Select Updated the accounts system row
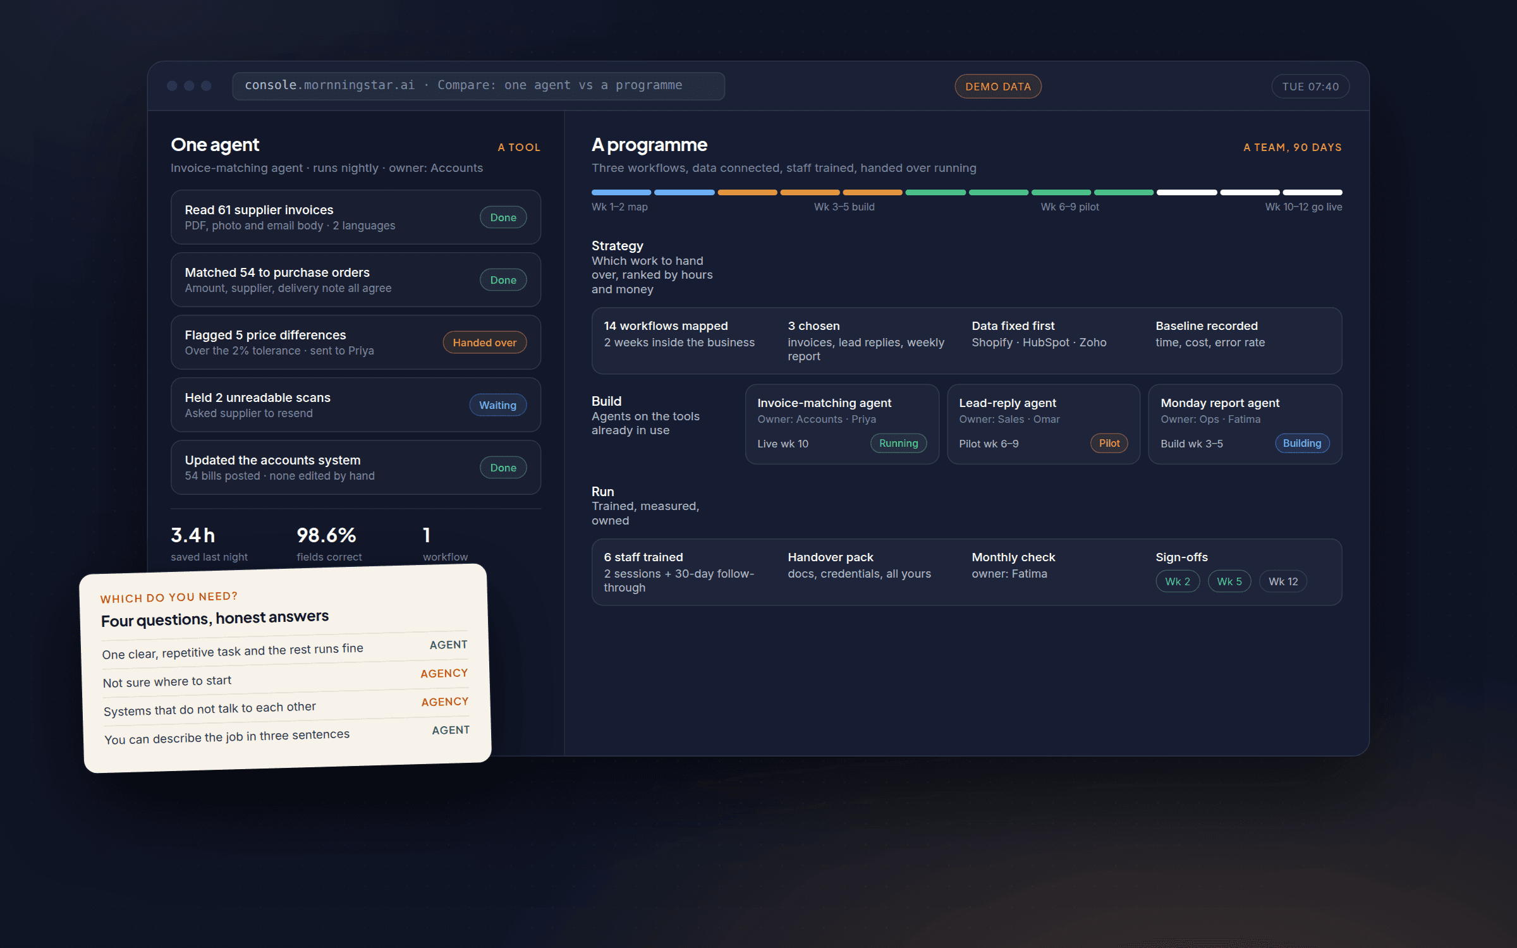Image resolution: width=1517 pixels, height=948 pixels. point(355,467)
